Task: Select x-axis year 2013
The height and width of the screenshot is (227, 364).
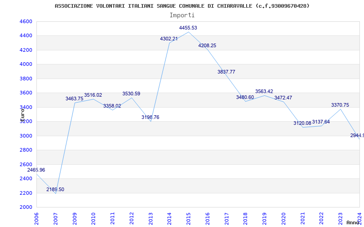Action: pos(151,218)
